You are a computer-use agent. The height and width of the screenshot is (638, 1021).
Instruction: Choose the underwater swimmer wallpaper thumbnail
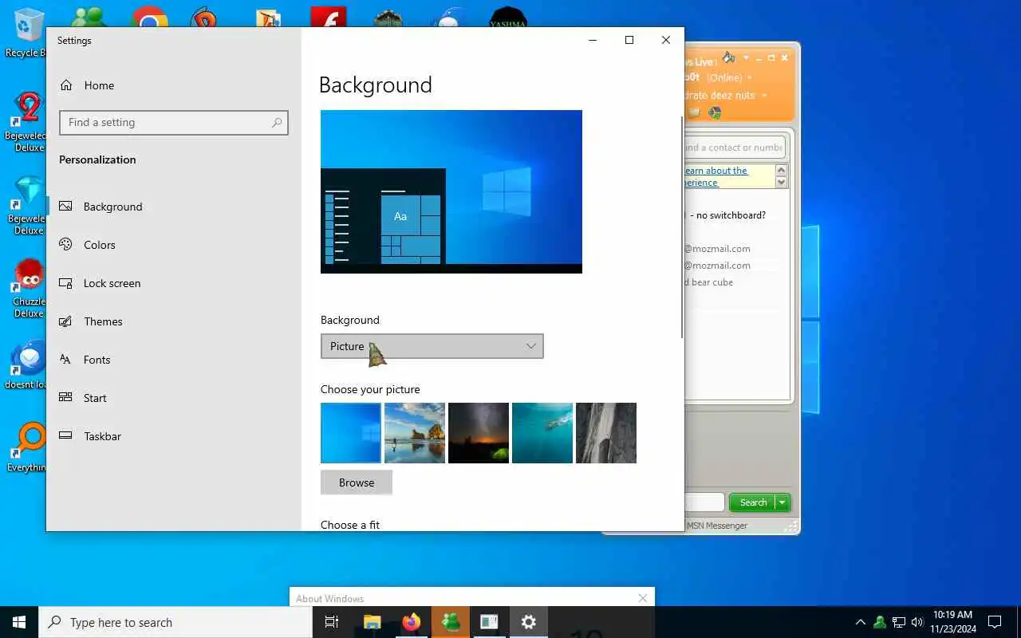click(x=542, y=433)
